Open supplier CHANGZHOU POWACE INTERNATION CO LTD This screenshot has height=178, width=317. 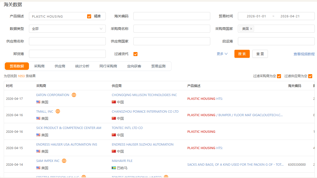coord(145,111)
